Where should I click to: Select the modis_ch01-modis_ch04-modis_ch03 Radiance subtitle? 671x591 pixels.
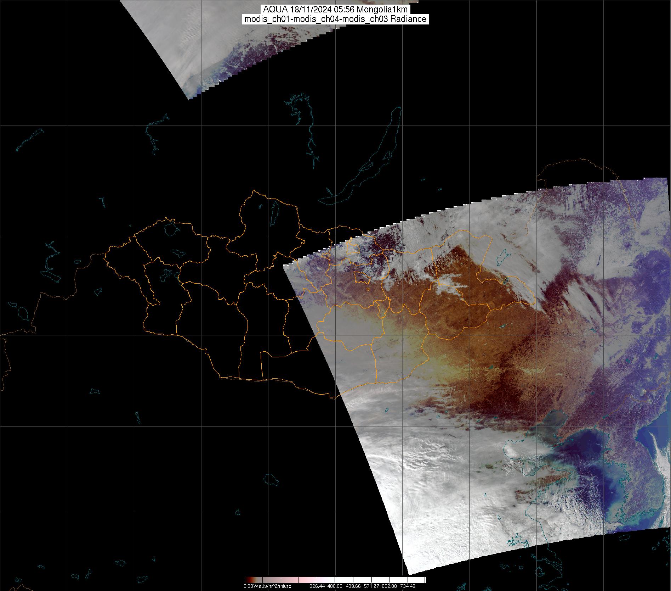click(x=335, y=19)
